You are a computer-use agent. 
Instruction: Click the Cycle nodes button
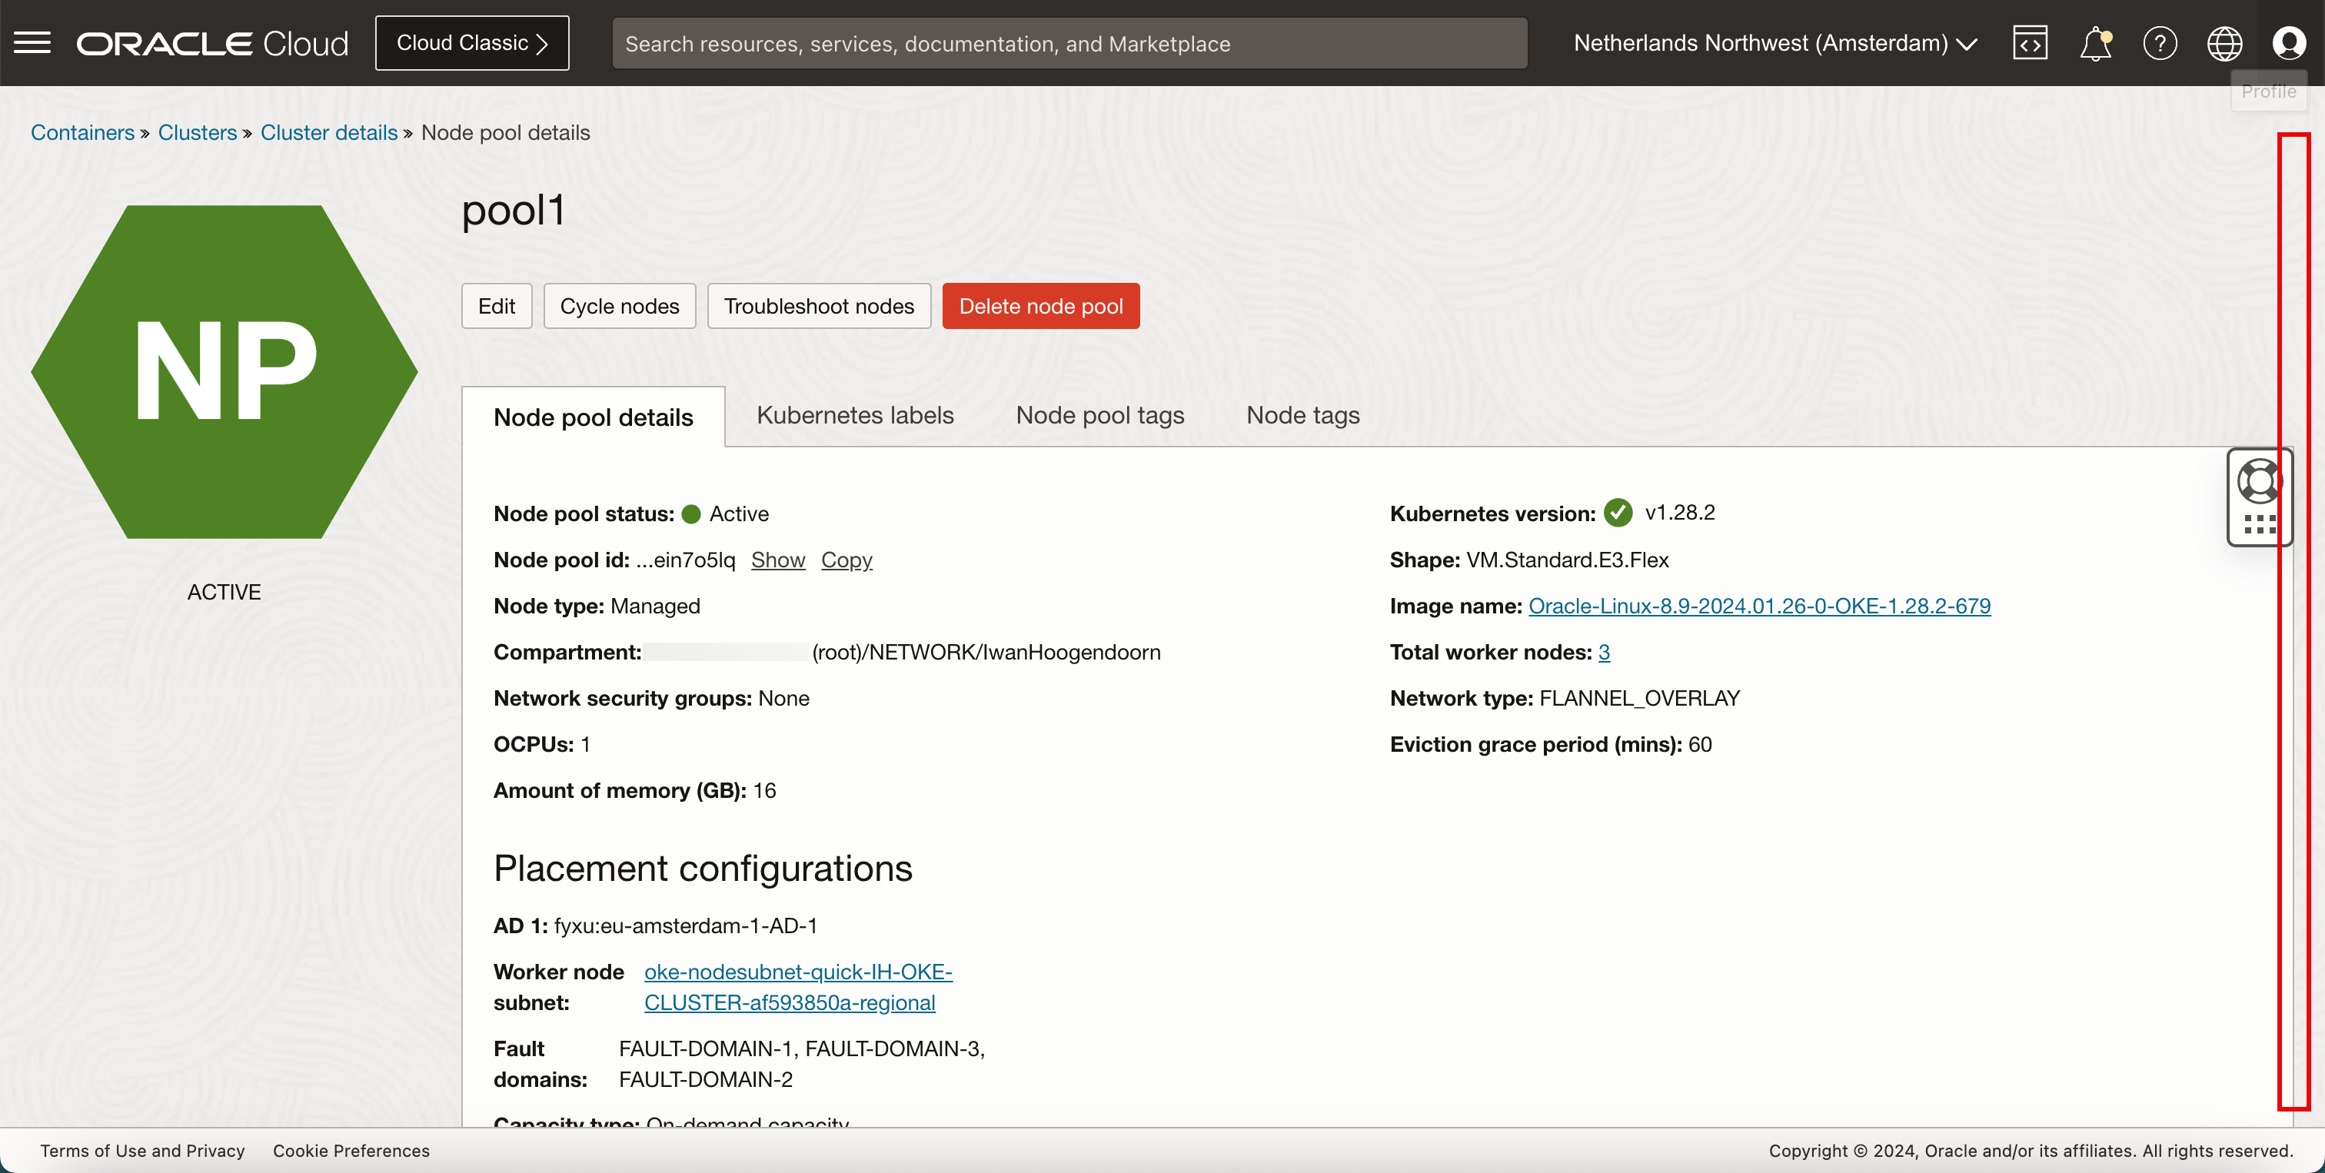click(x=619, y=306)
